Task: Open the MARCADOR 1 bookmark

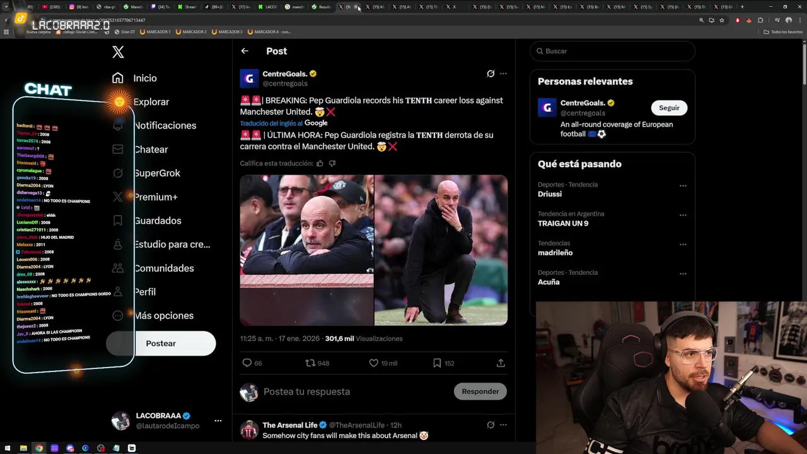Action: (x=155, y=32)
